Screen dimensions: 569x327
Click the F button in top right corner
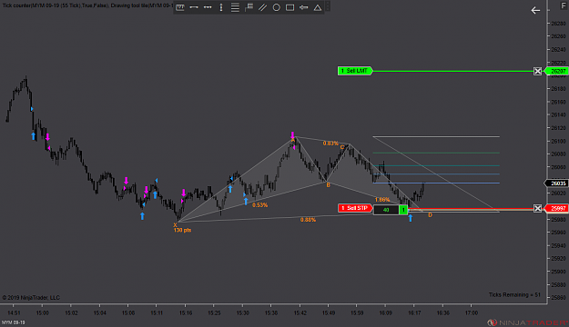pos(564,5)
